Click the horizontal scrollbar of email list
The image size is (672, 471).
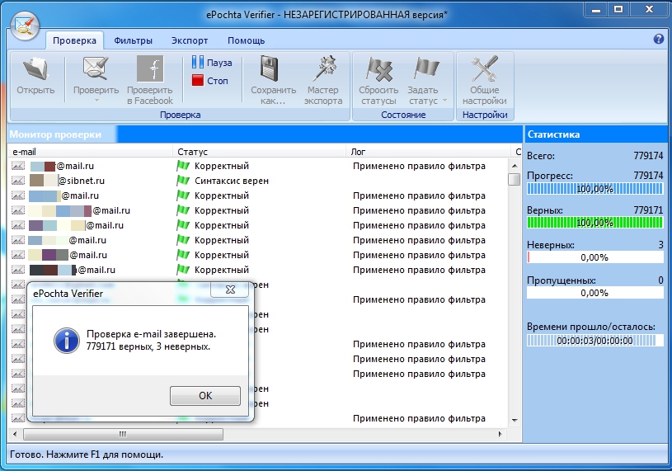pyautogui.click(x=124, y=434)
